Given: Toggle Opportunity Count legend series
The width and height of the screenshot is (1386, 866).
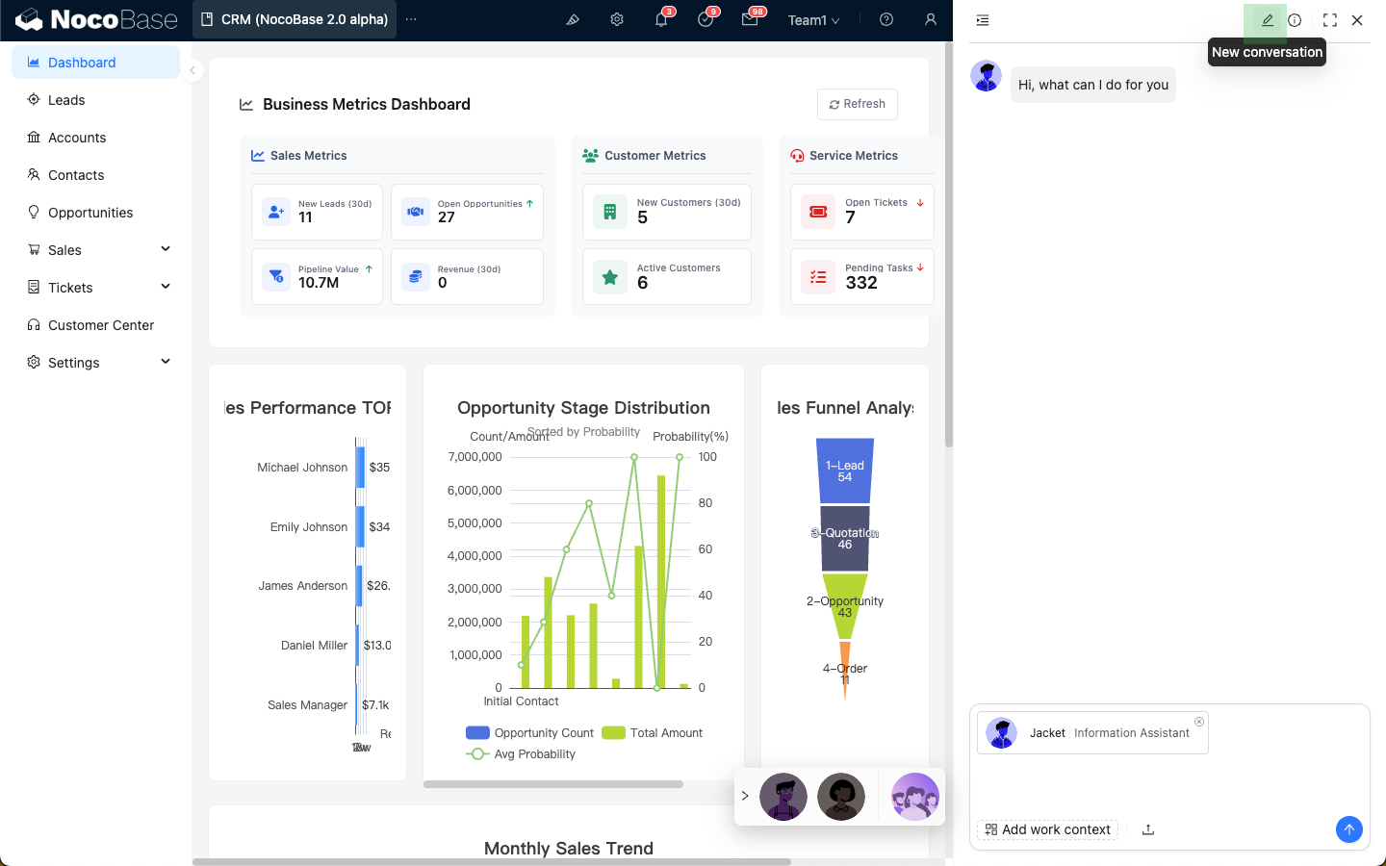Looking at the screenshot, I should tap(530, 733).
